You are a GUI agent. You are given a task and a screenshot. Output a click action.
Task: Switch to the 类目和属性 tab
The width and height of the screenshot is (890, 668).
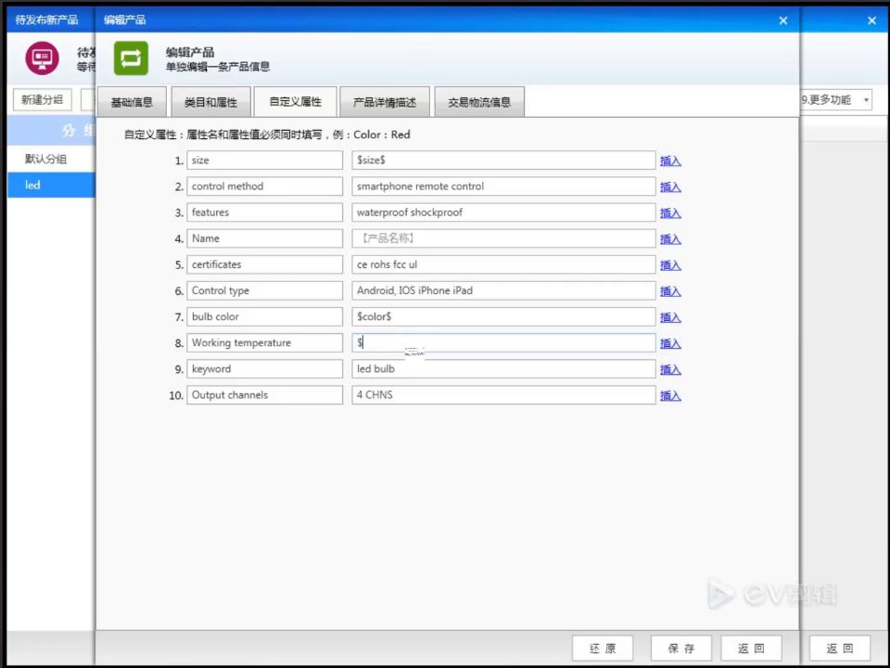click(x=210, y=102)
